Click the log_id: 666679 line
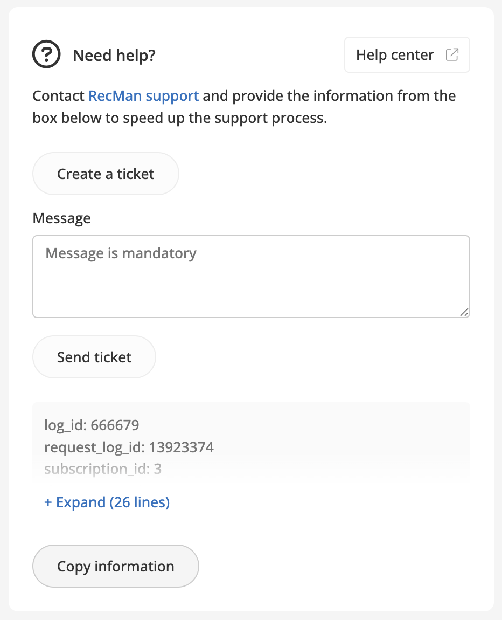Image resolution: width=502 pixels, height=620 pixels. [92, 425]
